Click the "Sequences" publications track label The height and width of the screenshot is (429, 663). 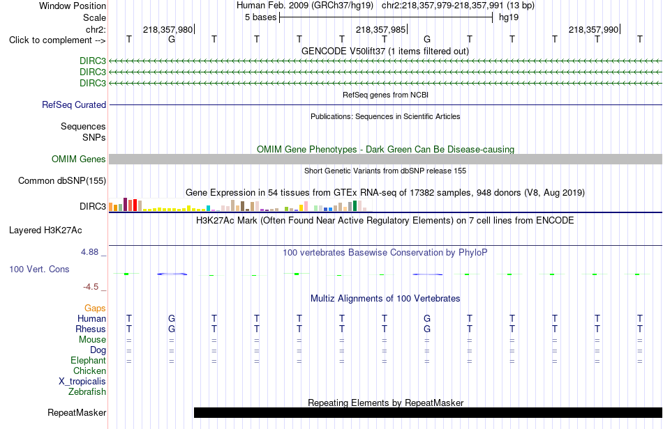pyautogui.click(x=83, y=126)
